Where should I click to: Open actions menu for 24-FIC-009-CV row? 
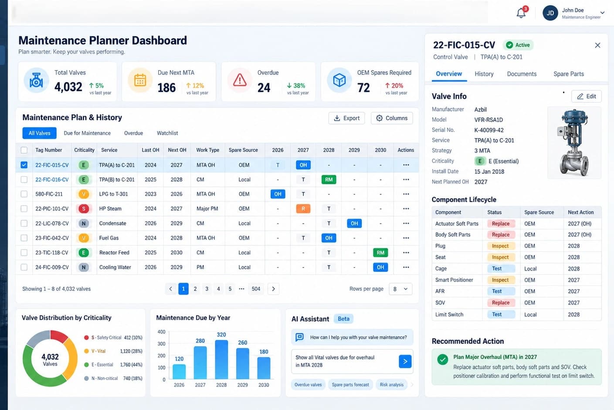(x=406, y=267)
